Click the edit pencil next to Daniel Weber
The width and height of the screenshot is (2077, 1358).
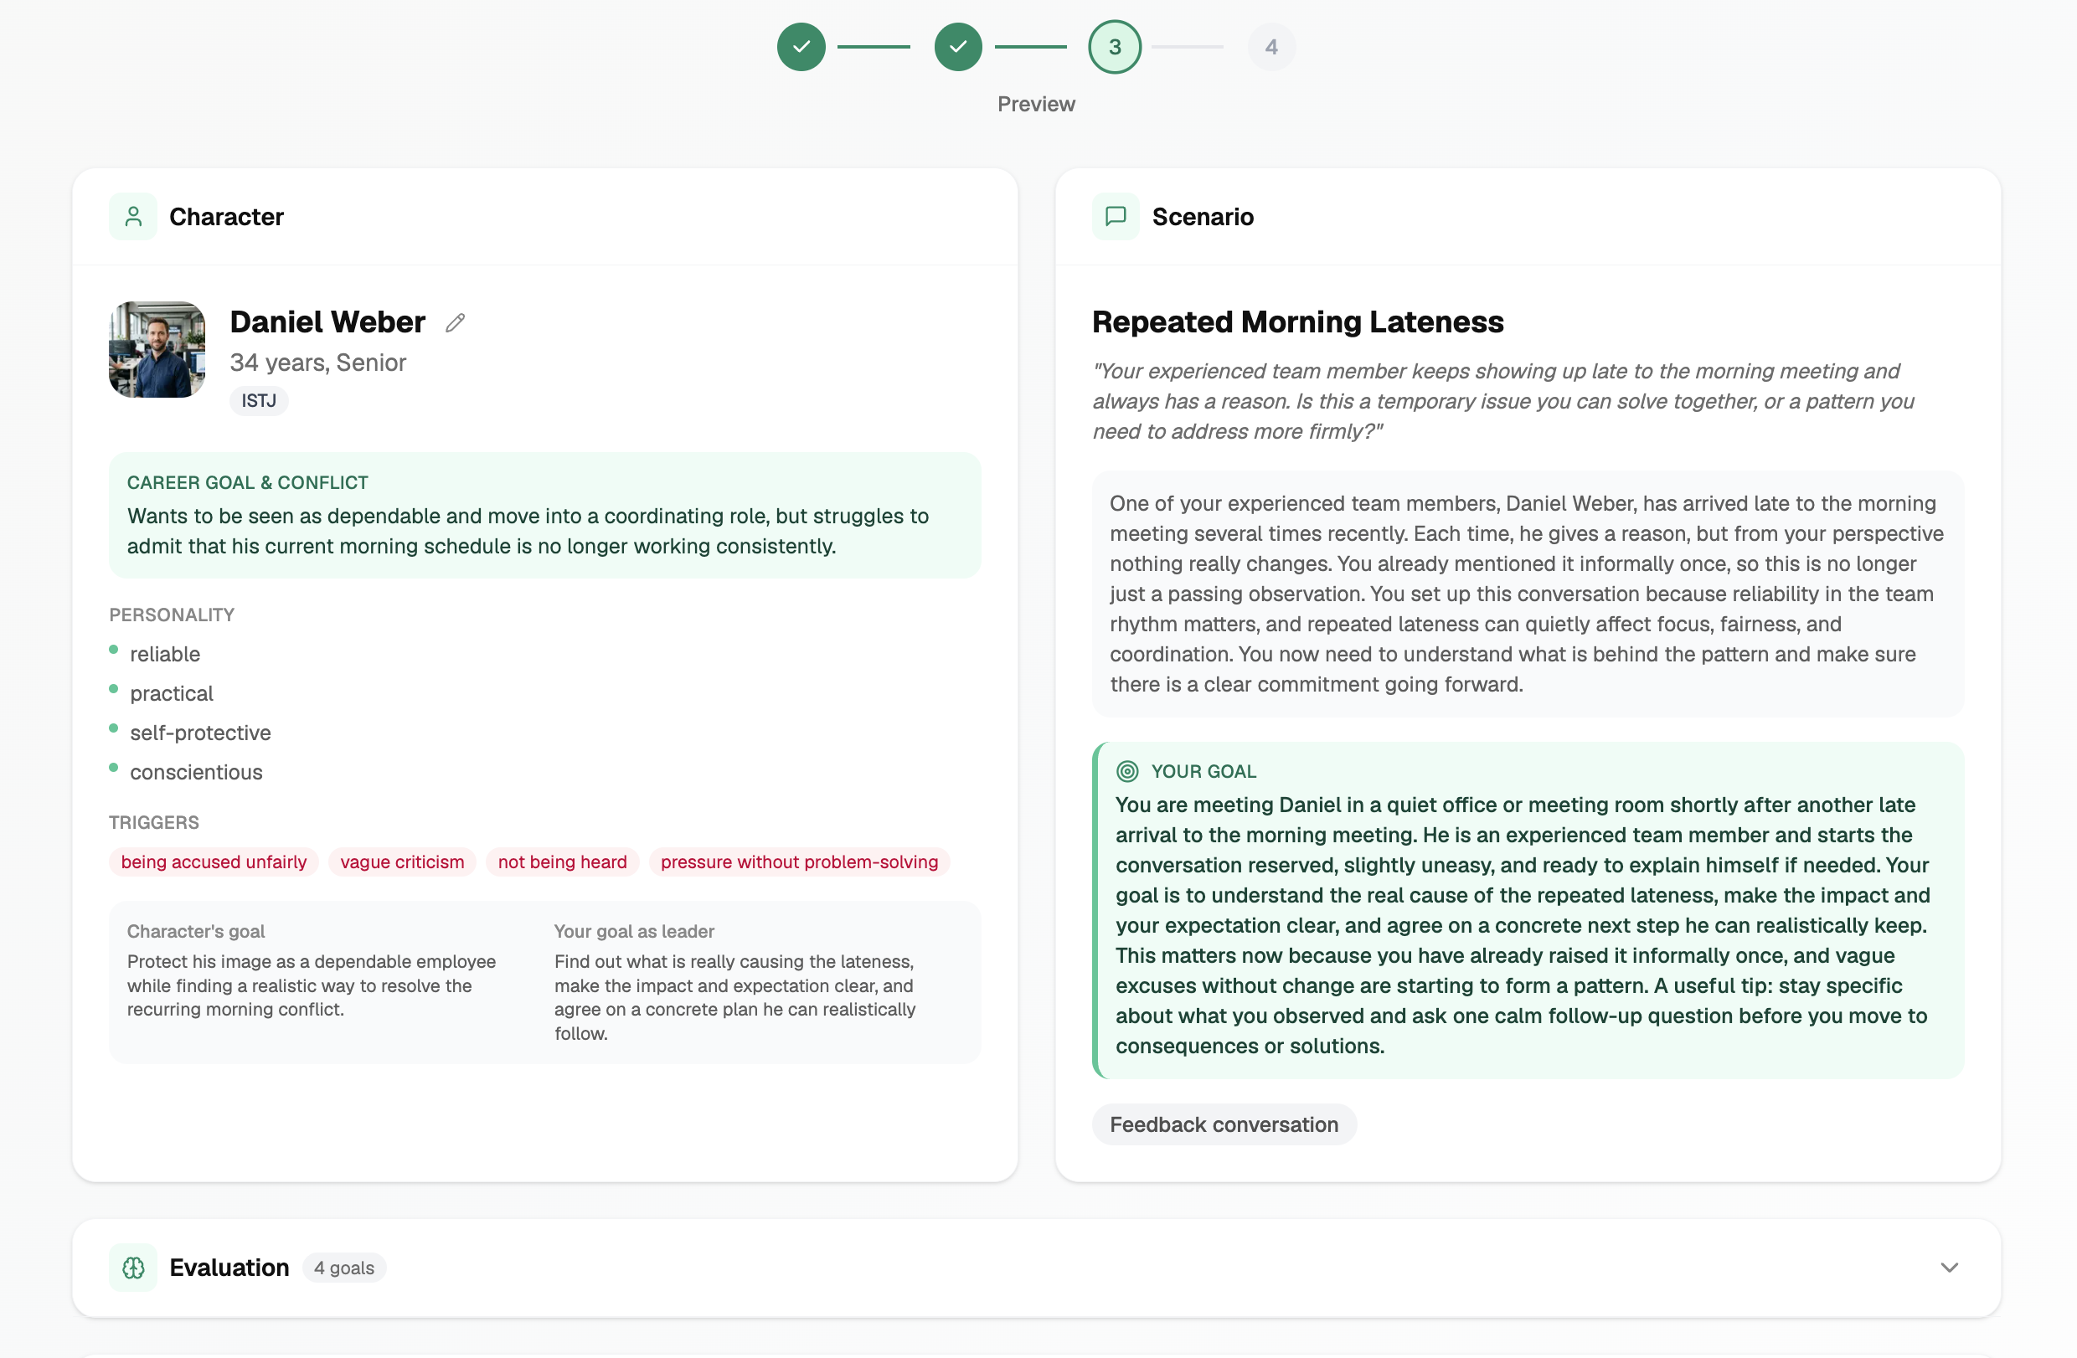click(455, 321)
